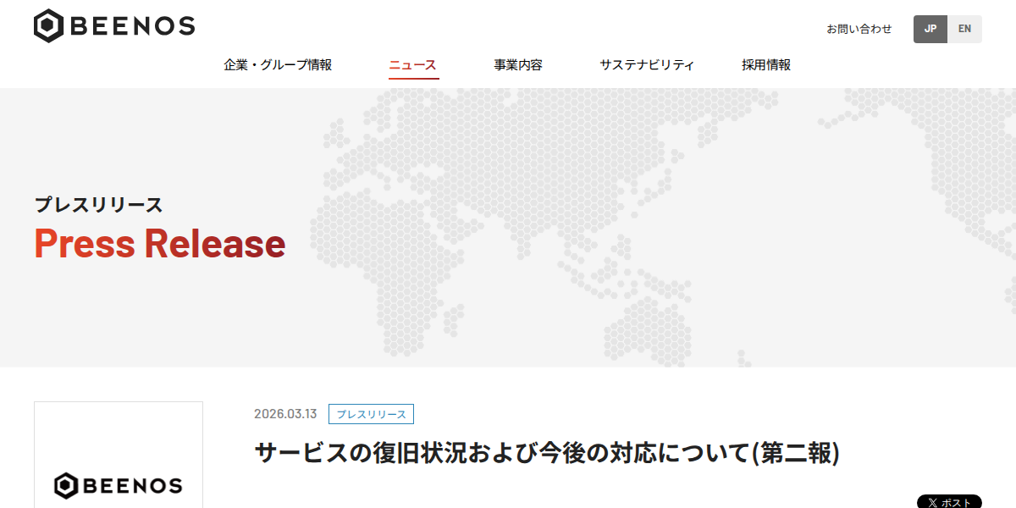Open the homepage via the BEENOS header logo
The width and height of the screenshot is (1016, 508).
click(x=114, y=25)
